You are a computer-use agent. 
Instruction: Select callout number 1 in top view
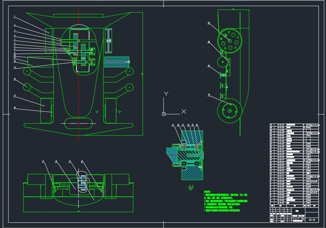tap(15, 17)
